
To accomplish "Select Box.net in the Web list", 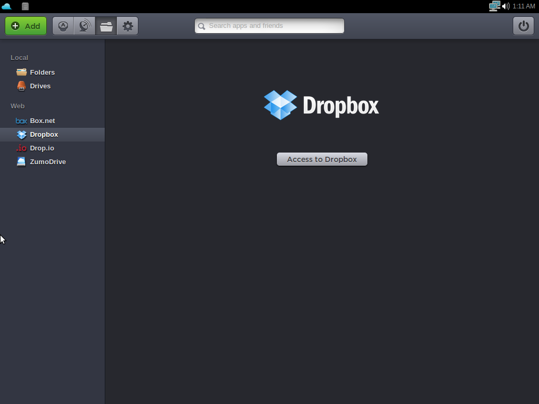I will [52, 120].
